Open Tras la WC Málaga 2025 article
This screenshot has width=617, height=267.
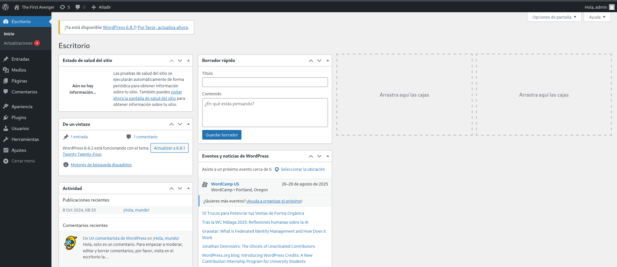click(255, 222)
